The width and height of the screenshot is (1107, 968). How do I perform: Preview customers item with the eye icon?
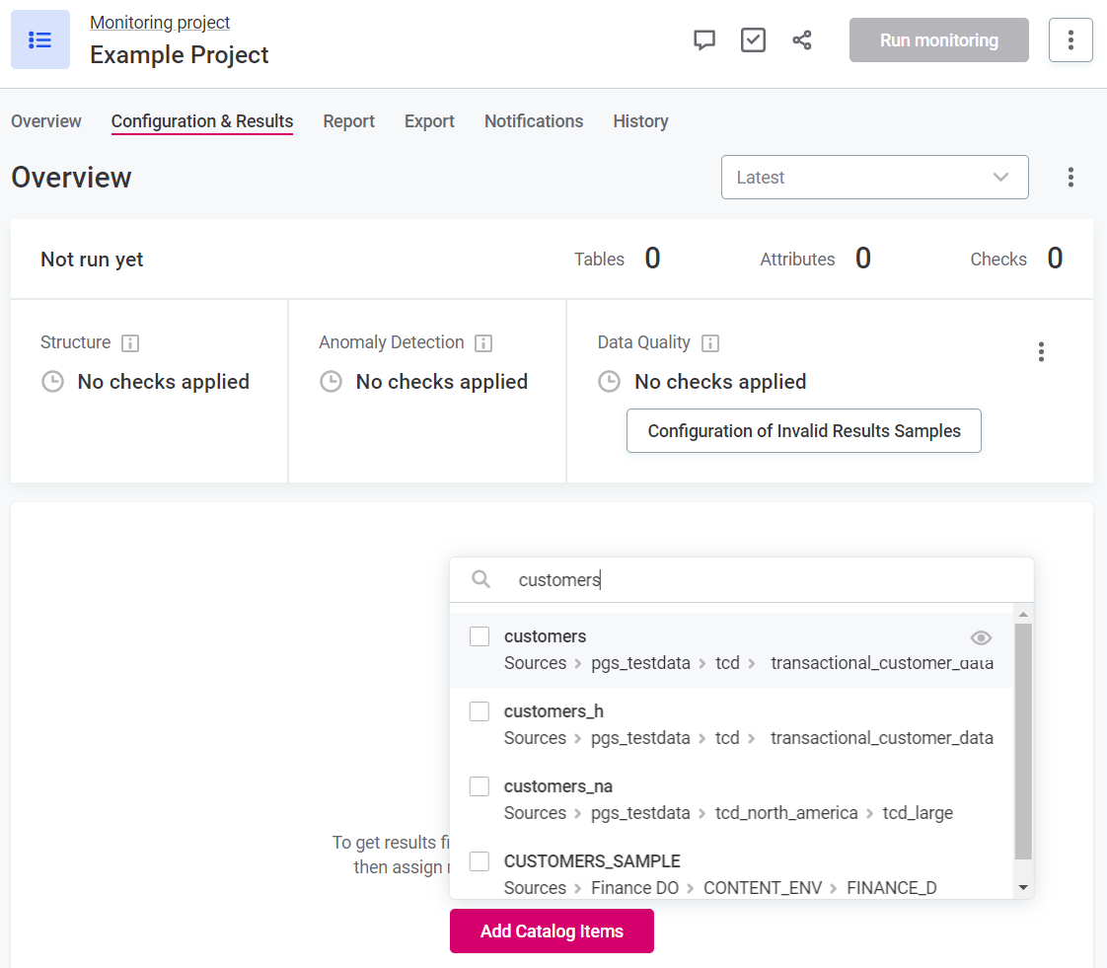(x=981, y=637)
